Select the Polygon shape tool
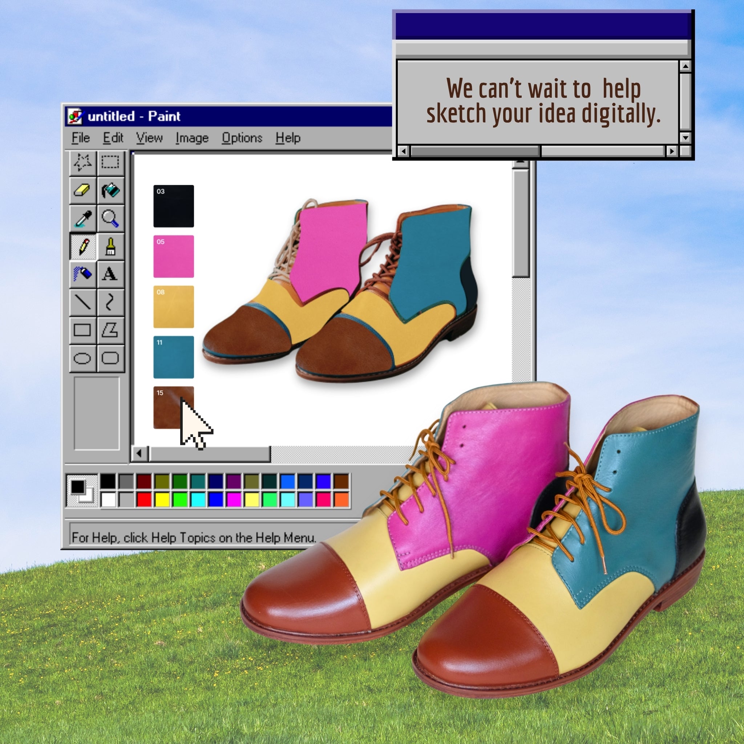The height and width of the screenshot is (744, 744). 110,331
